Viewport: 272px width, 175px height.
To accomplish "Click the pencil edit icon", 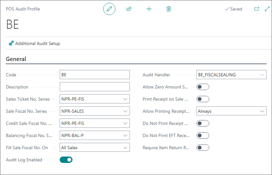I will [x=109, y=9].
